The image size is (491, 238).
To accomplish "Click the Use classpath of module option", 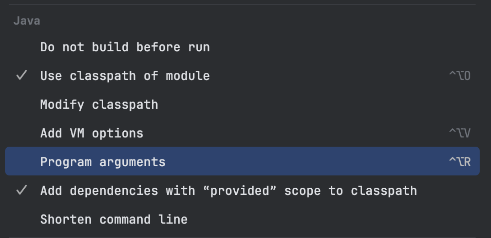I will pos(125,76).
